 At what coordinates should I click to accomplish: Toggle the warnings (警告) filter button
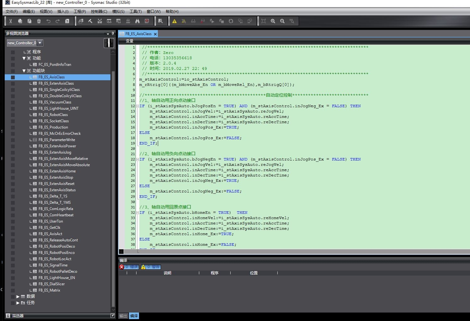(151, 267)
